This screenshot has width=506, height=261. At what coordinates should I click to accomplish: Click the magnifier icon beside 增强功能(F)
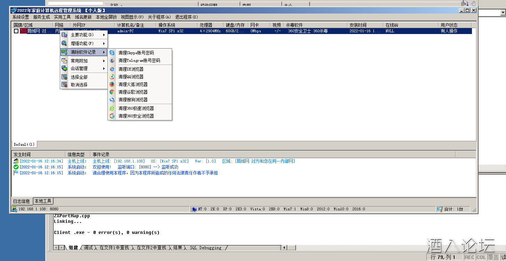[64, 43]
